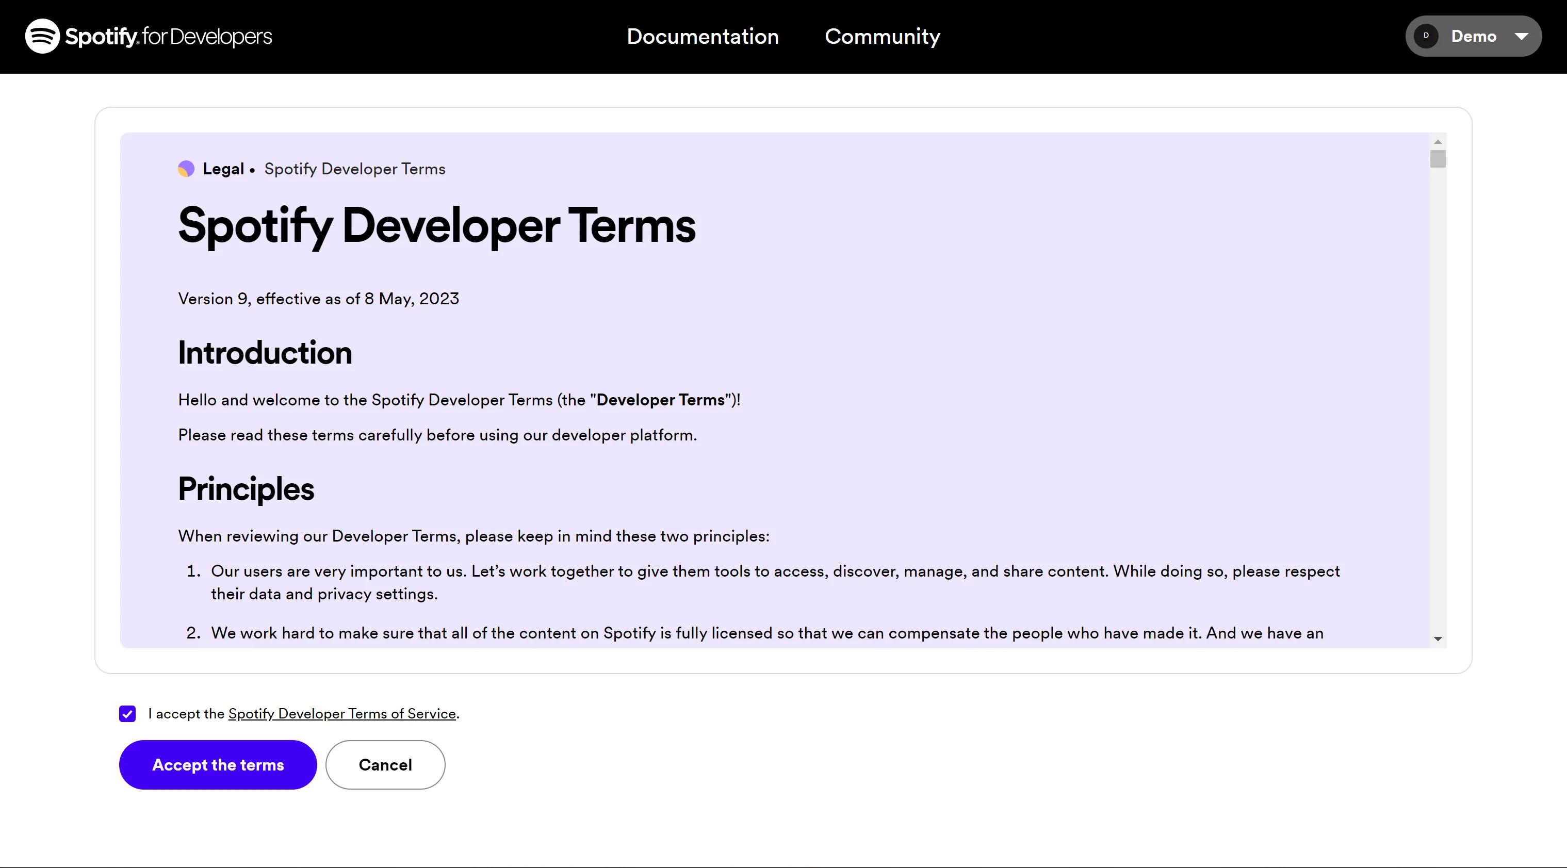Expand the Demo account dropdown arrow
Screen dimensions: 1567x868
[1522, 37]
